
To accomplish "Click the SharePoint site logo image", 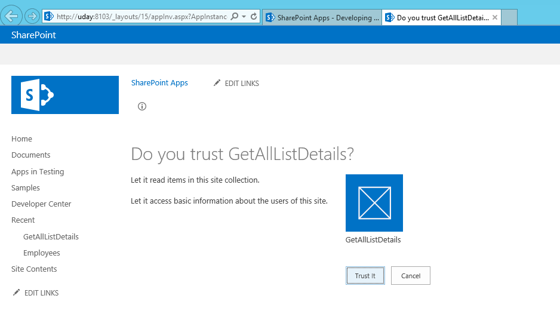I will (65, 95).
